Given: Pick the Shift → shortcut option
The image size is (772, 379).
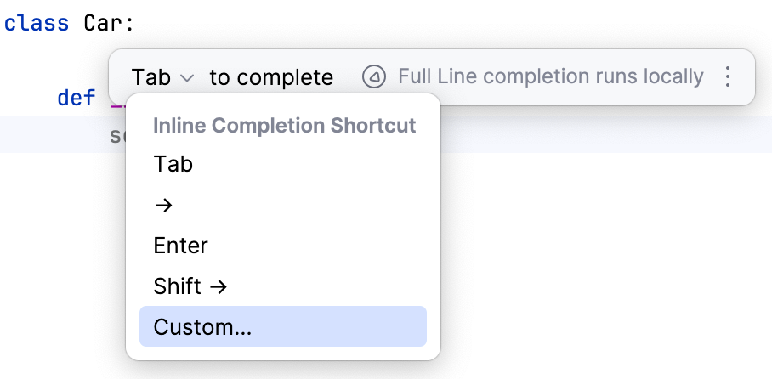Looking at the screenshot, I should [190, 286].
